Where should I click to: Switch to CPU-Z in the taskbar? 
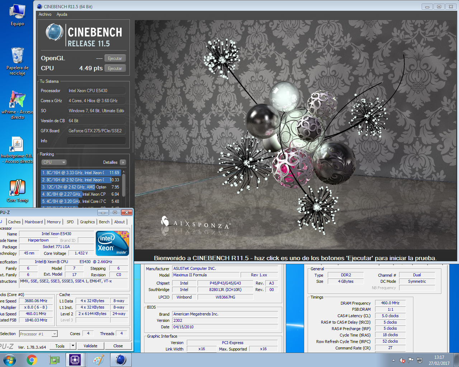[x=75, y=360]
